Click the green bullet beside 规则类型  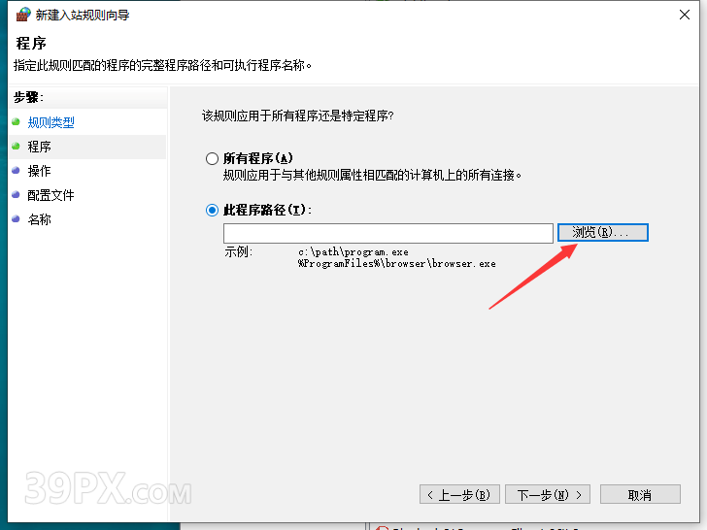click(x=16, y=122)
